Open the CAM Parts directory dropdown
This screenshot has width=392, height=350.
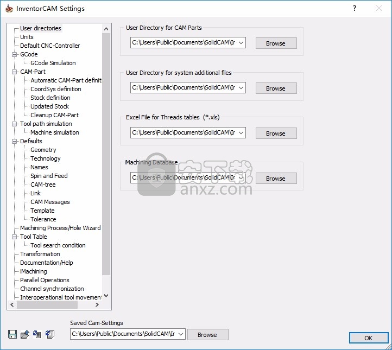pos(241,43)
